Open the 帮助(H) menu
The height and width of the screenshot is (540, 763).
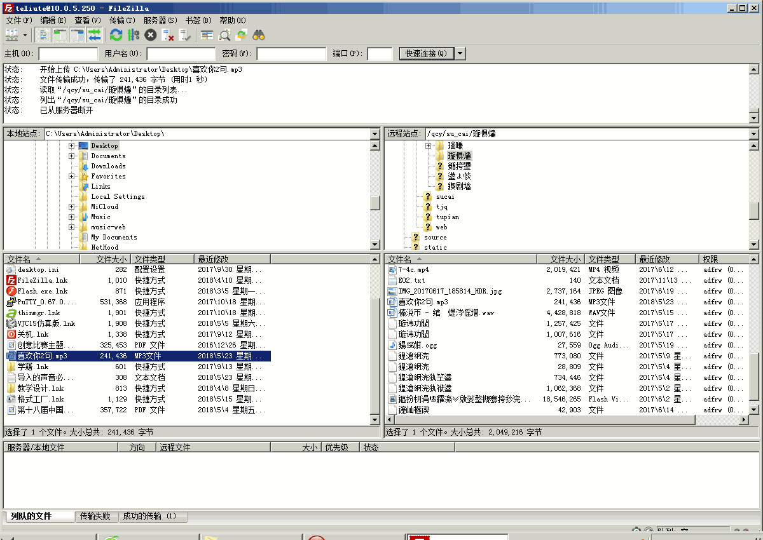tap(233, 20)
